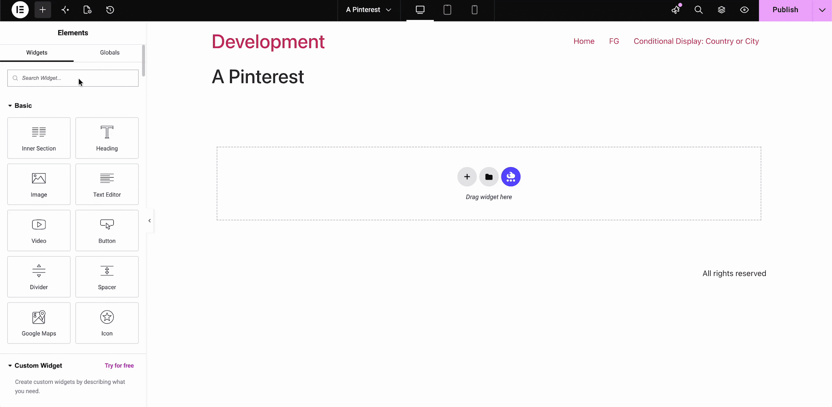Click the Publish button

(x=785, y=10)
